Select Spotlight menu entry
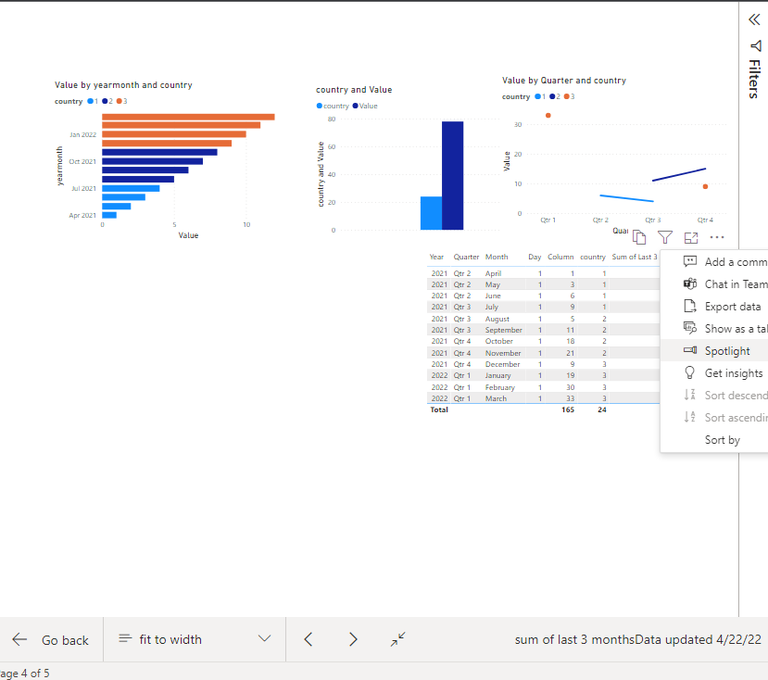This screenshot has width=768, height=680. click(714, 351)
